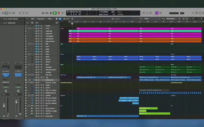Click the Rewind transport button
Image resolution: width=204 pixels, height=127 pixels.
click(43, 13)
